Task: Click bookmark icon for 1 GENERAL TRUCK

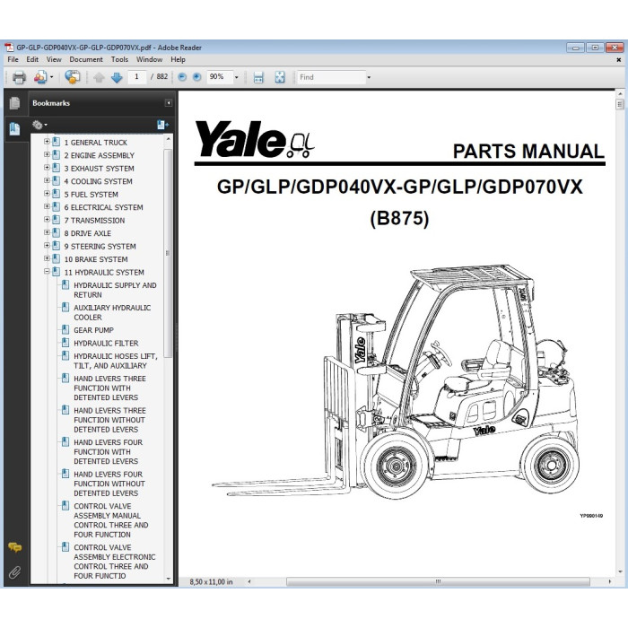Action: point(56,142)
